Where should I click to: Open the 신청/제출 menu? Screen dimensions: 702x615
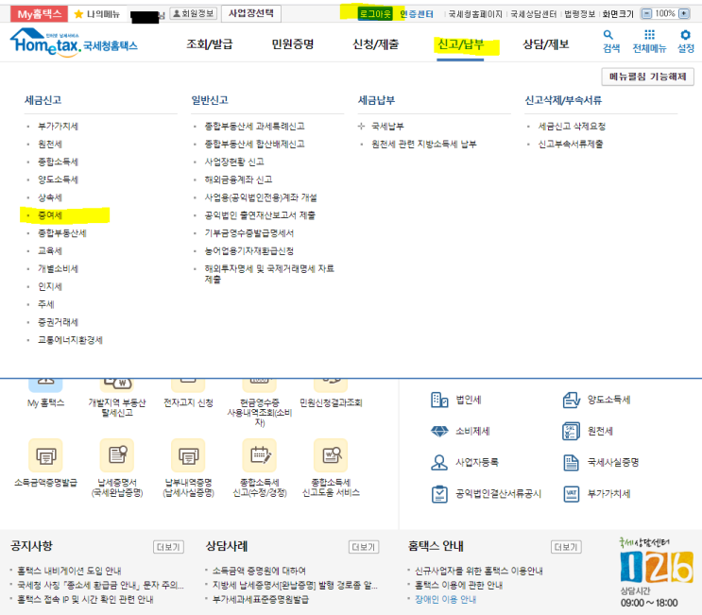(x=376, y=43)
